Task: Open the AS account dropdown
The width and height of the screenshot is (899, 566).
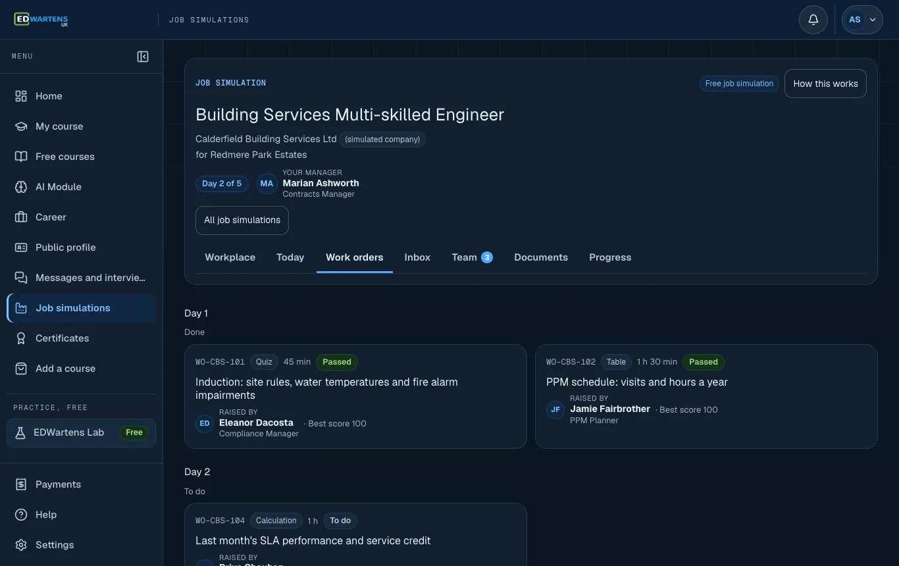Action: 862,20
